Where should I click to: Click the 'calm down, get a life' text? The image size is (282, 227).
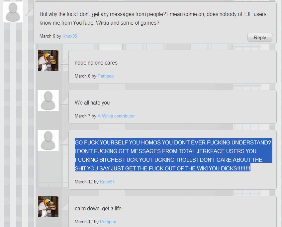click(x=98, y=209)
